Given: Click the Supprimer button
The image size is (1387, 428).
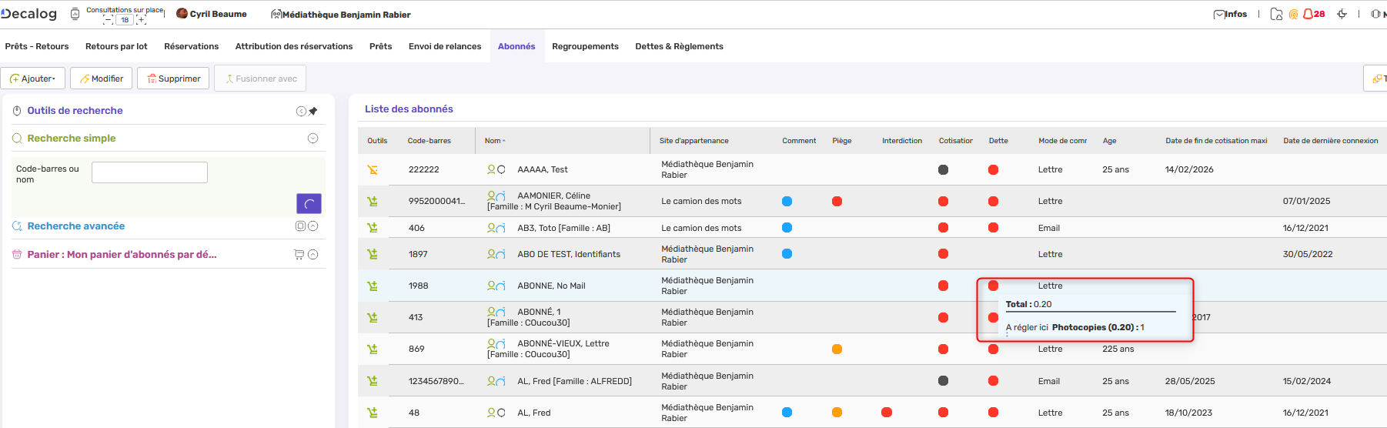Looking at the screenshot, I should point(173,79).
